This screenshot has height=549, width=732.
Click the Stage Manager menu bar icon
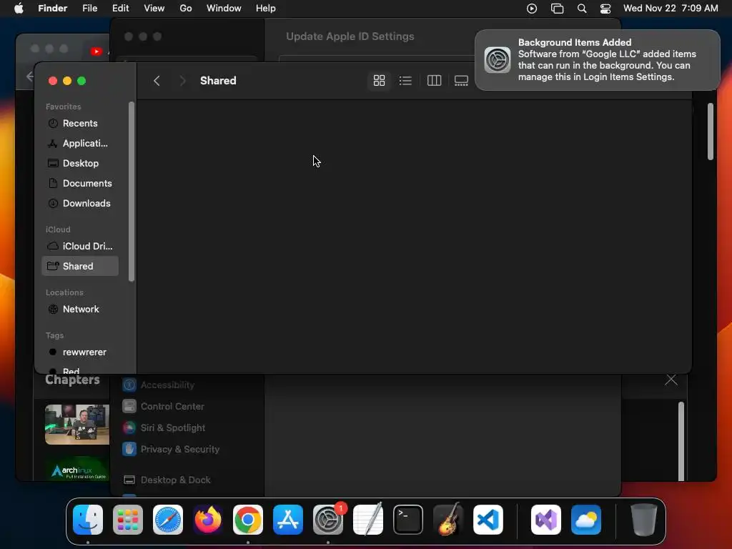[557, 9]
